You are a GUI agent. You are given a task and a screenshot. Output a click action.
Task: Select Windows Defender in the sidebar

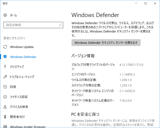(23, 57)
